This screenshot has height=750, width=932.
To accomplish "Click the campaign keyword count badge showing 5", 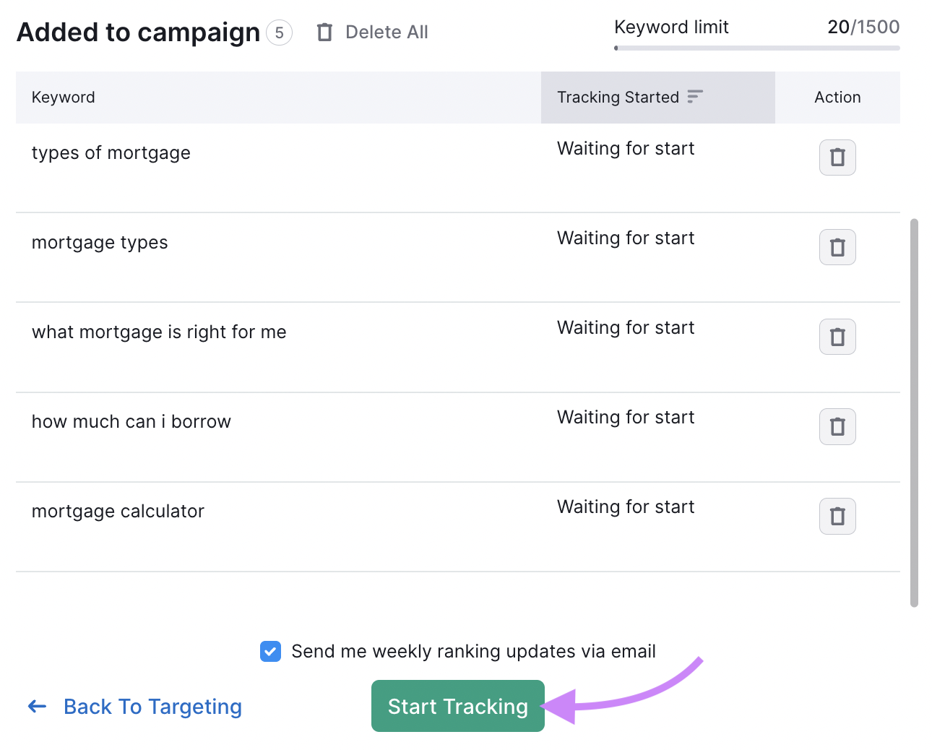I will pos(279,33).
